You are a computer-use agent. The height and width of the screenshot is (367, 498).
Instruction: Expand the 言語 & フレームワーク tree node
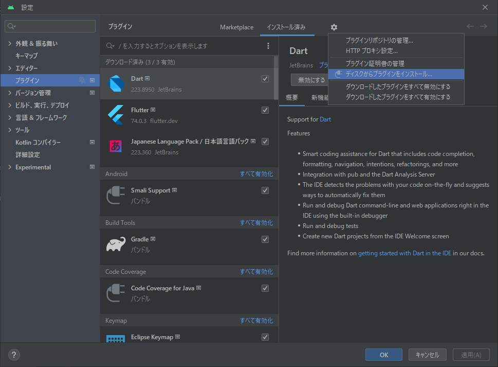pyautogui.click(x=10, y=118)
